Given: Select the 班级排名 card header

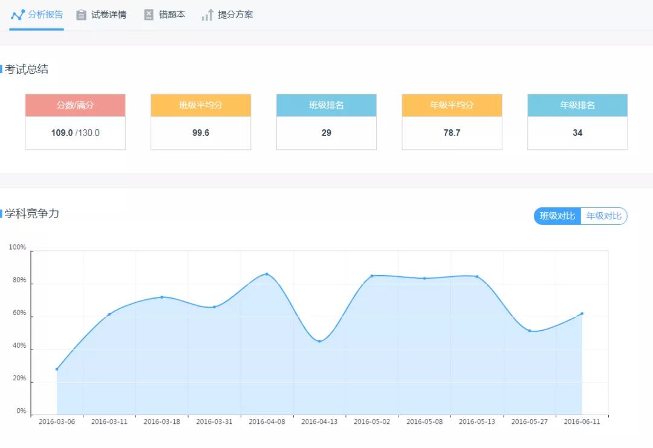Looking at the screenshot, I should tap(326, 105).
